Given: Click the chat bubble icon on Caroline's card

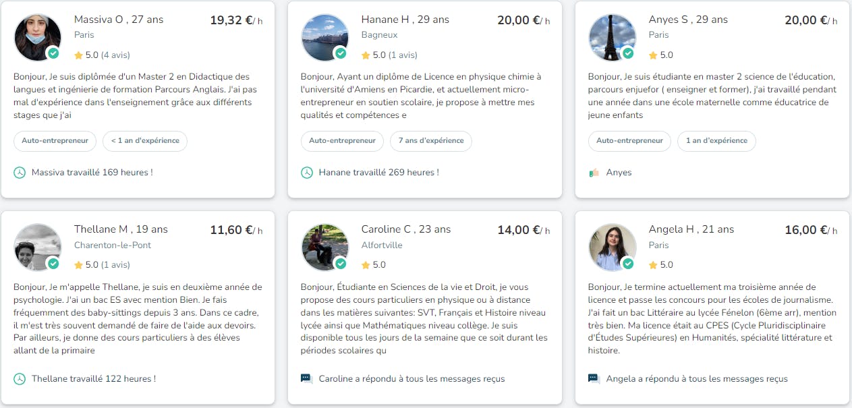Looking at the screenshot, I should [x=307, y=379].
